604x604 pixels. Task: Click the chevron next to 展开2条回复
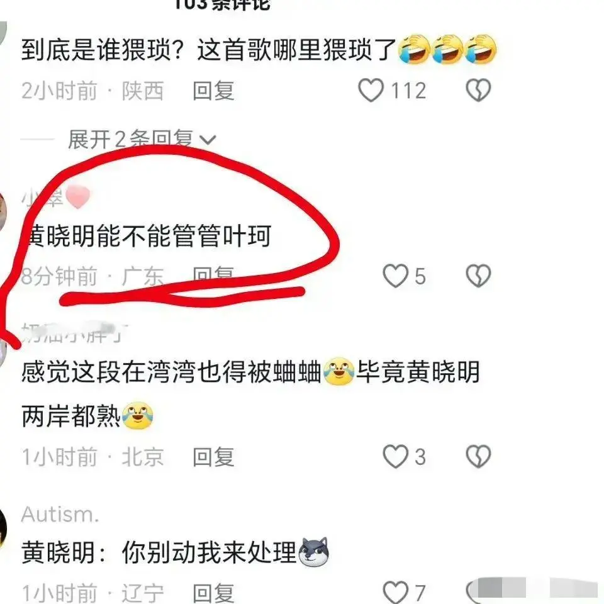tap(208, 140)
